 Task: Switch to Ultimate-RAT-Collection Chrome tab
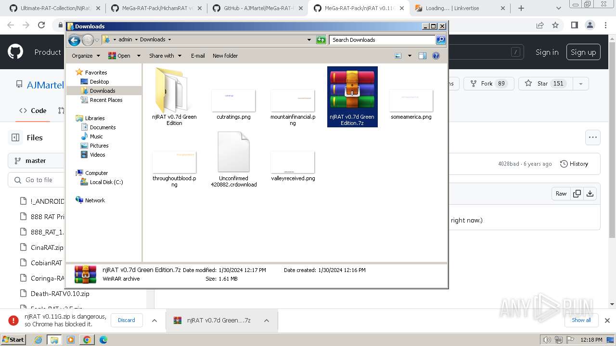click(55, 8)
